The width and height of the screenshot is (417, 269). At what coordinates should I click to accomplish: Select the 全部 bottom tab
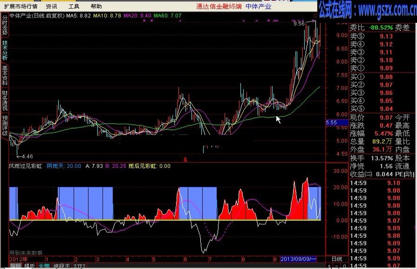(44, 266)
